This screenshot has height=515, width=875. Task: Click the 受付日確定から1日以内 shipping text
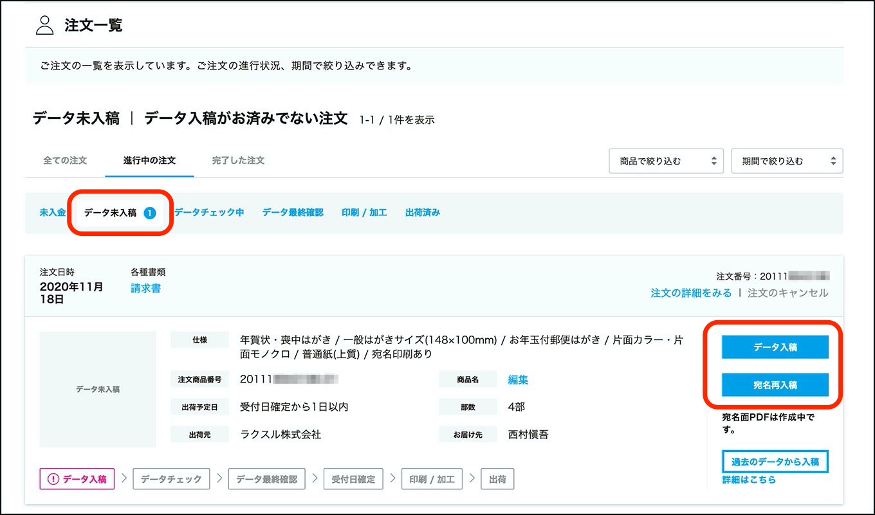(x=294, y=407)
